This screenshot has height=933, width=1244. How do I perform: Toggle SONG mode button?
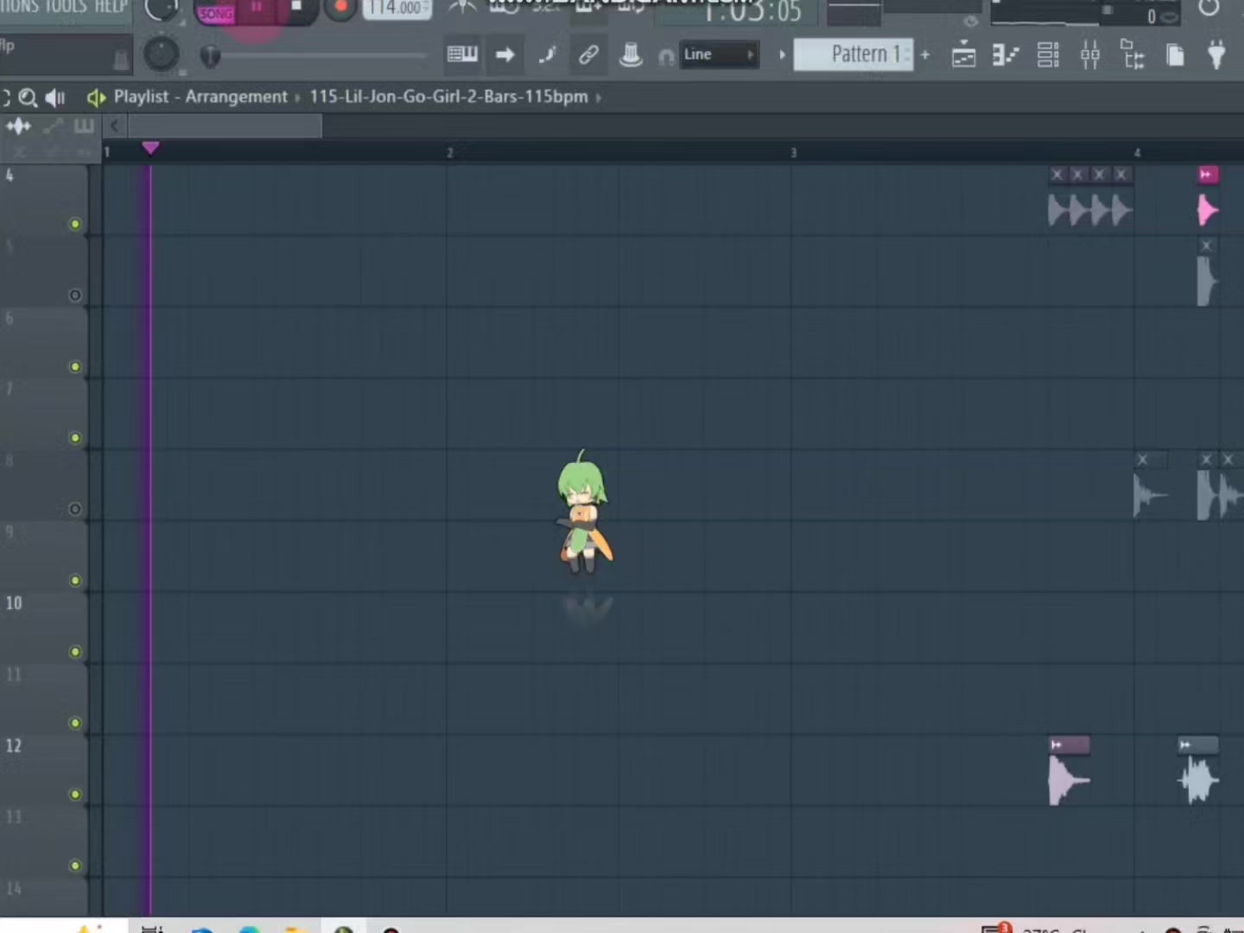pyautogui.click(x=216, y=14)
